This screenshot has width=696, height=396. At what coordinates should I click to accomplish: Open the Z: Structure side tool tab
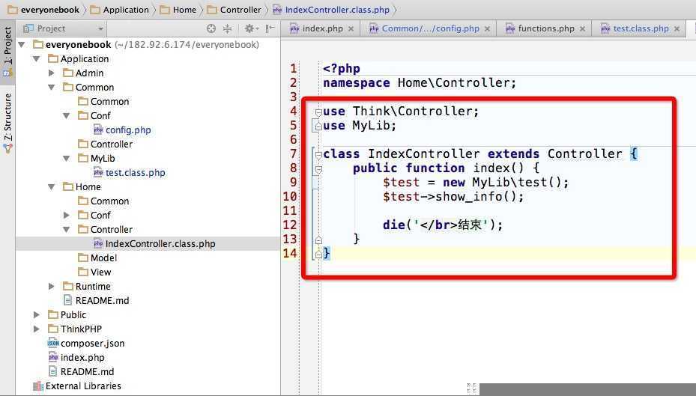[7, 122]
